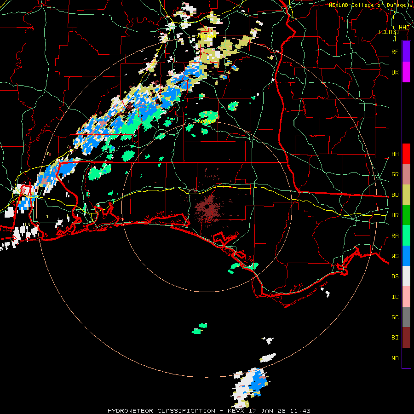This screenshot has height=414, width=414.
Task: Click the UK legend label
Action: pos(395,72)
